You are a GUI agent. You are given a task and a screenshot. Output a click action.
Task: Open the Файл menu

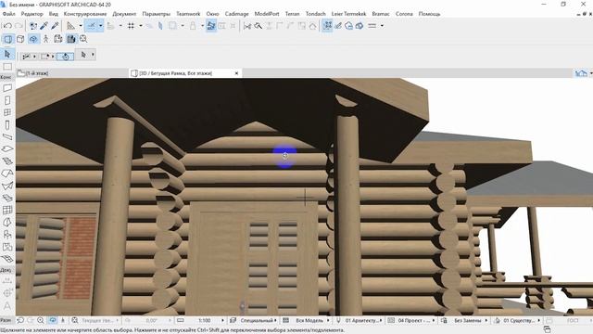click(x=8, y=14)
